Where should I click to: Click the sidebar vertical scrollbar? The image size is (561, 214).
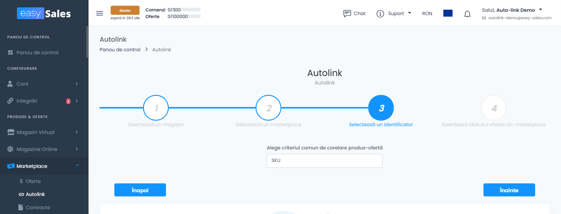[x=87, y=42]
